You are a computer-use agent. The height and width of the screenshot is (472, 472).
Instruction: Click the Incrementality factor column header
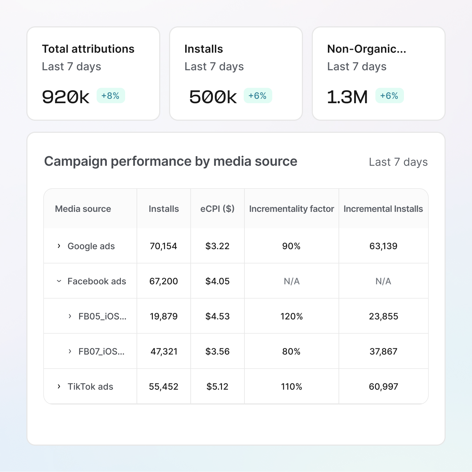pyautogui.click(x=292, y=209)
